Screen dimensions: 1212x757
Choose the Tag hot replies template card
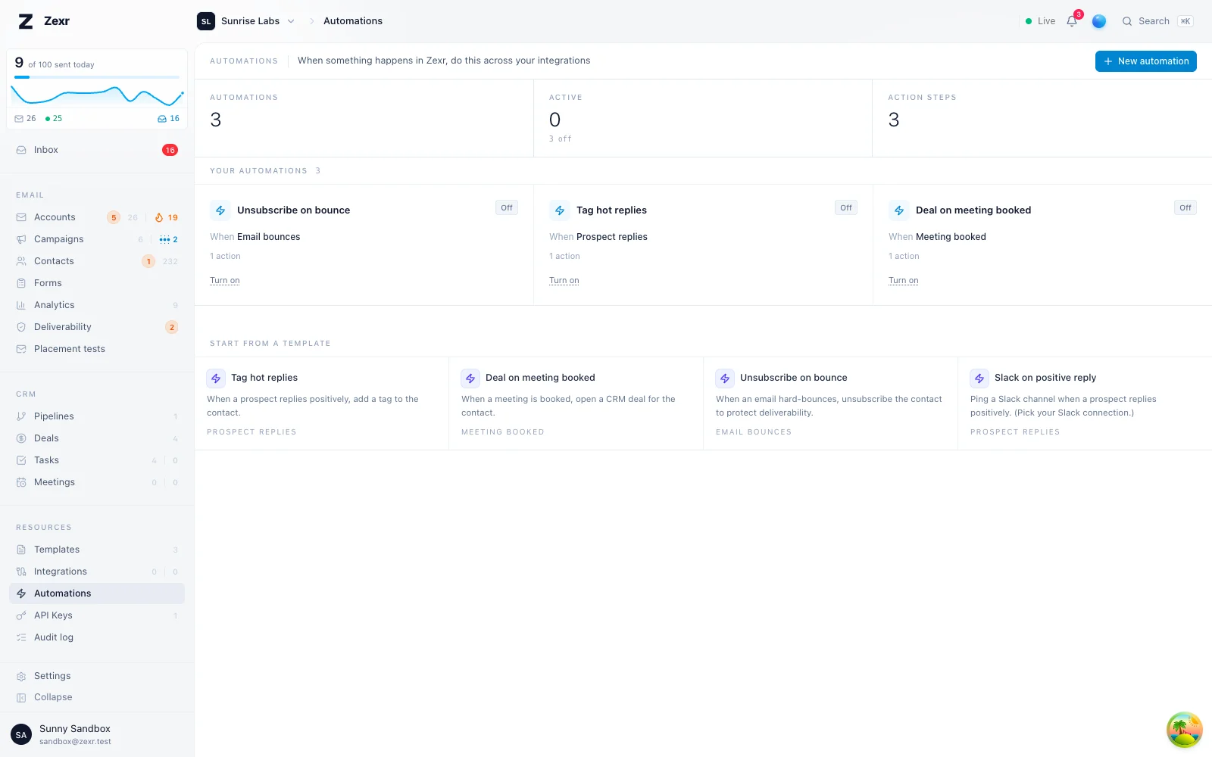(322, 403)
